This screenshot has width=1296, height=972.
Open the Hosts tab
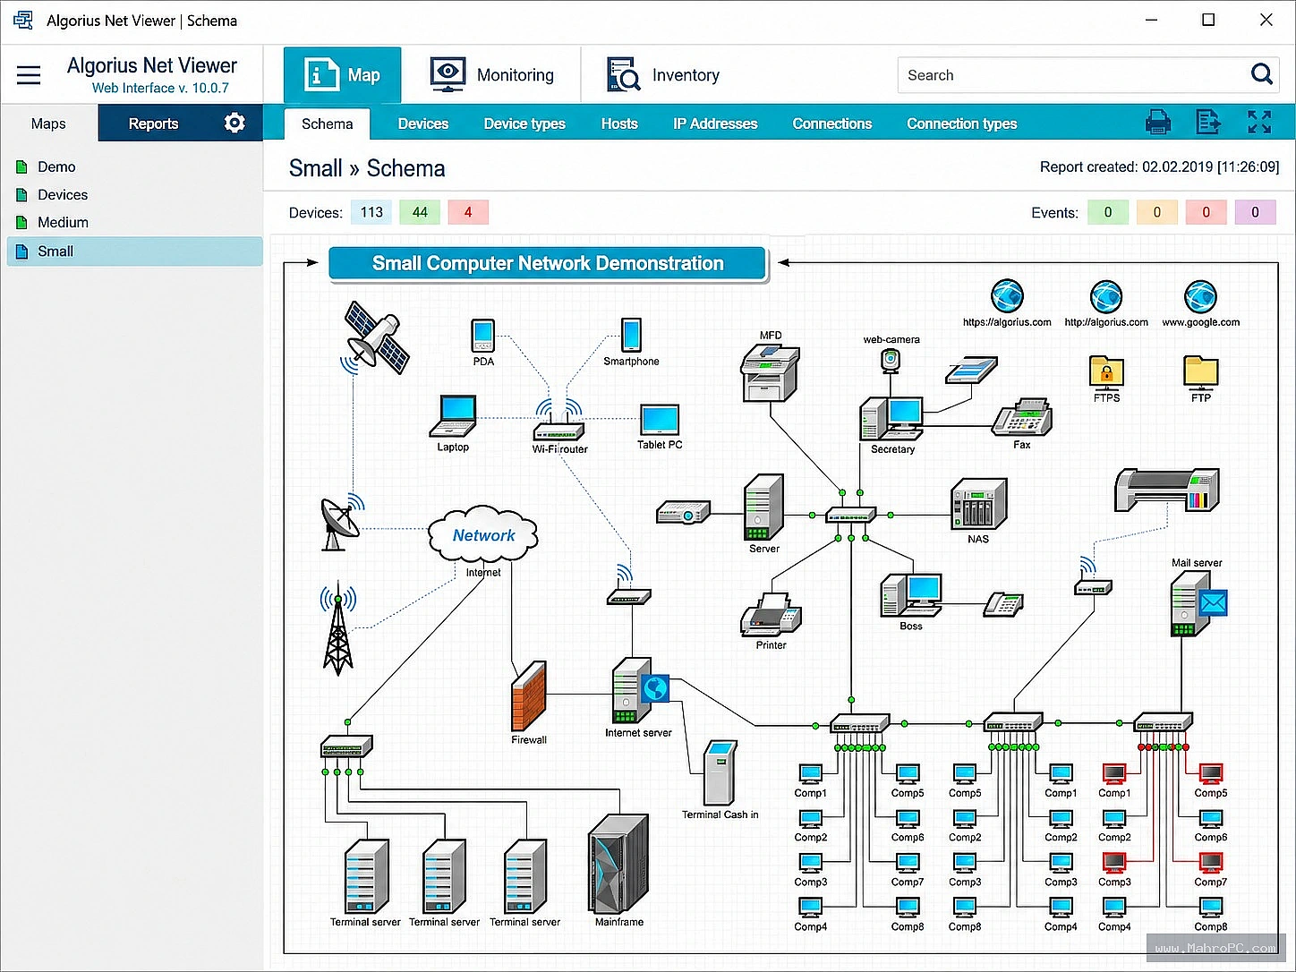click(x=619, y=124)
